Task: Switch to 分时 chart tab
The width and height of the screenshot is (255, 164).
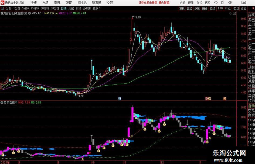Action: (x=9, y=8)
